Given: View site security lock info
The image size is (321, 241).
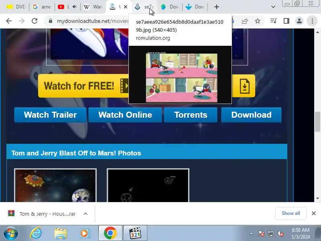Looking at the screenshot, I should [51, 21].
